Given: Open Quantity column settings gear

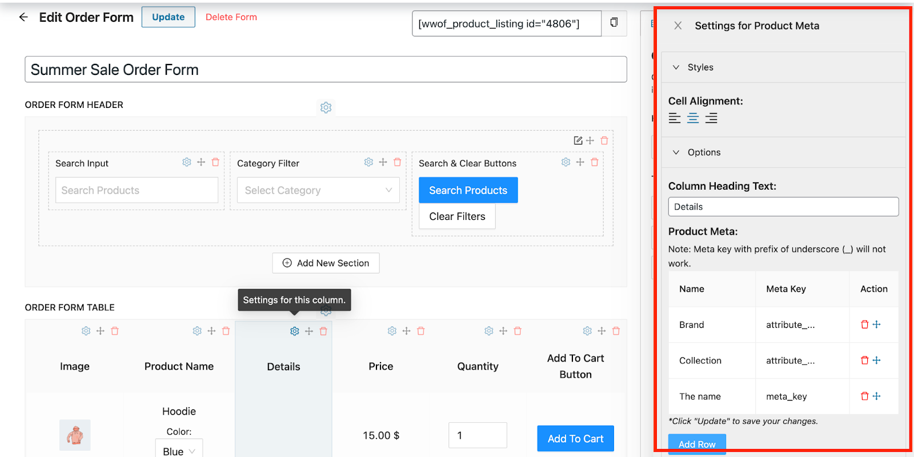Looking at the screenshot, I should pyautogui.click(x=488, y=331).
